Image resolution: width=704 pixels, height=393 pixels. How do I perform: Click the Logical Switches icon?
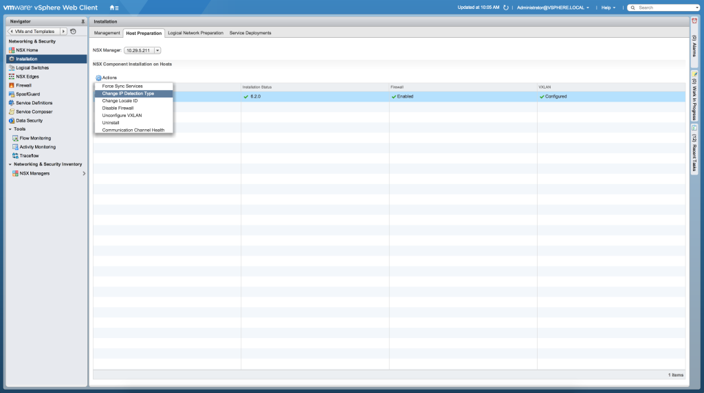point(12,68)
